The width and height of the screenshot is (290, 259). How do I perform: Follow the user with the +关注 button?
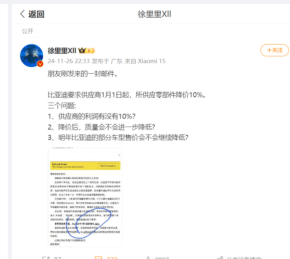[x=275, y=50]
